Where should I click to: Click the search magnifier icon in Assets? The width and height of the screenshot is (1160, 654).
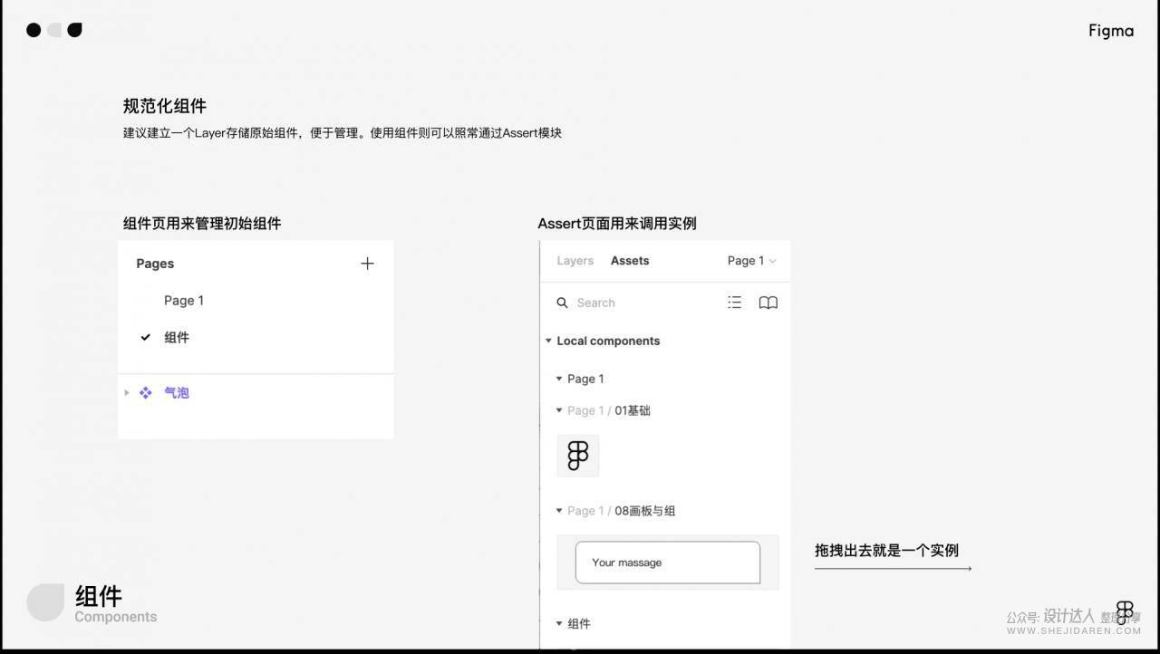[562, 303]
